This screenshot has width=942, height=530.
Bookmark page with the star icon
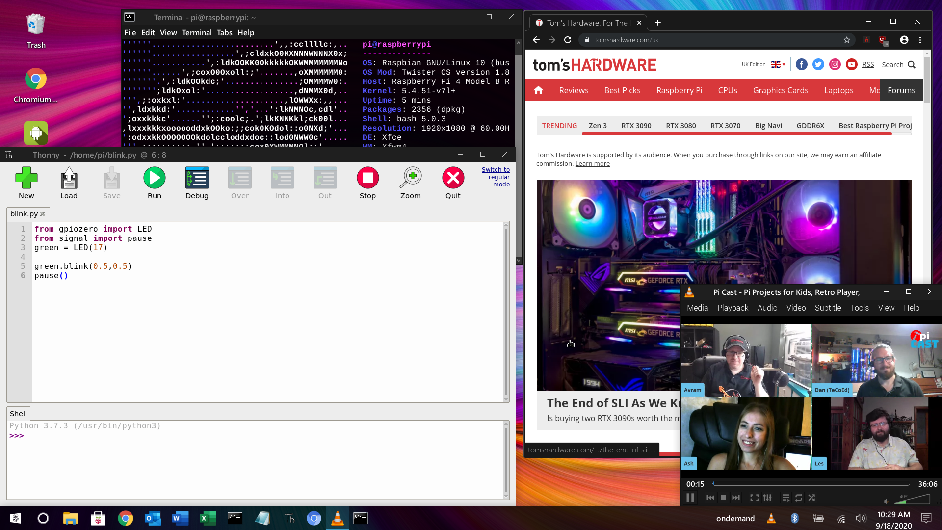click(846, 40)
